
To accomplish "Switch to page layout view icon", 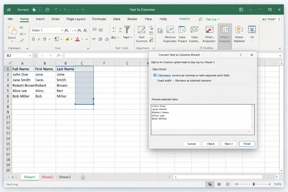I will pyautogui.click(x=219, y=184).
